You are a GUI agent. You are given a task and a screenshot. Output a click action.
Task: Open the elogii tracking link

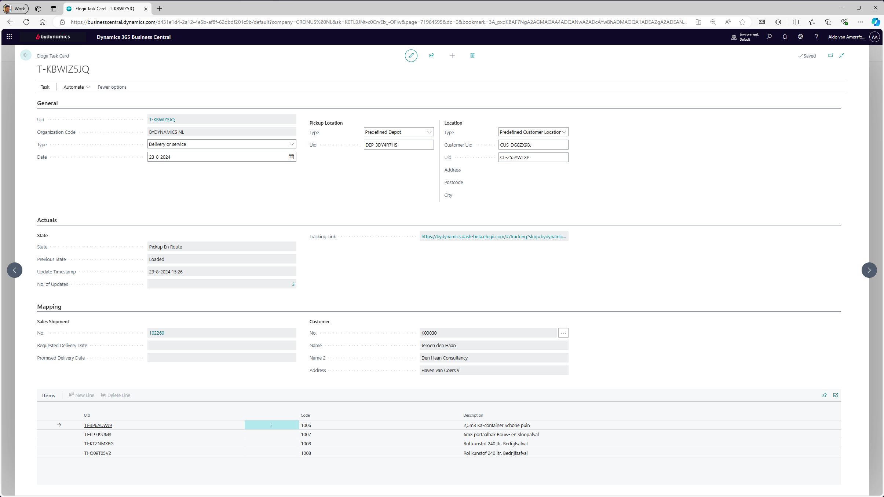493,236
